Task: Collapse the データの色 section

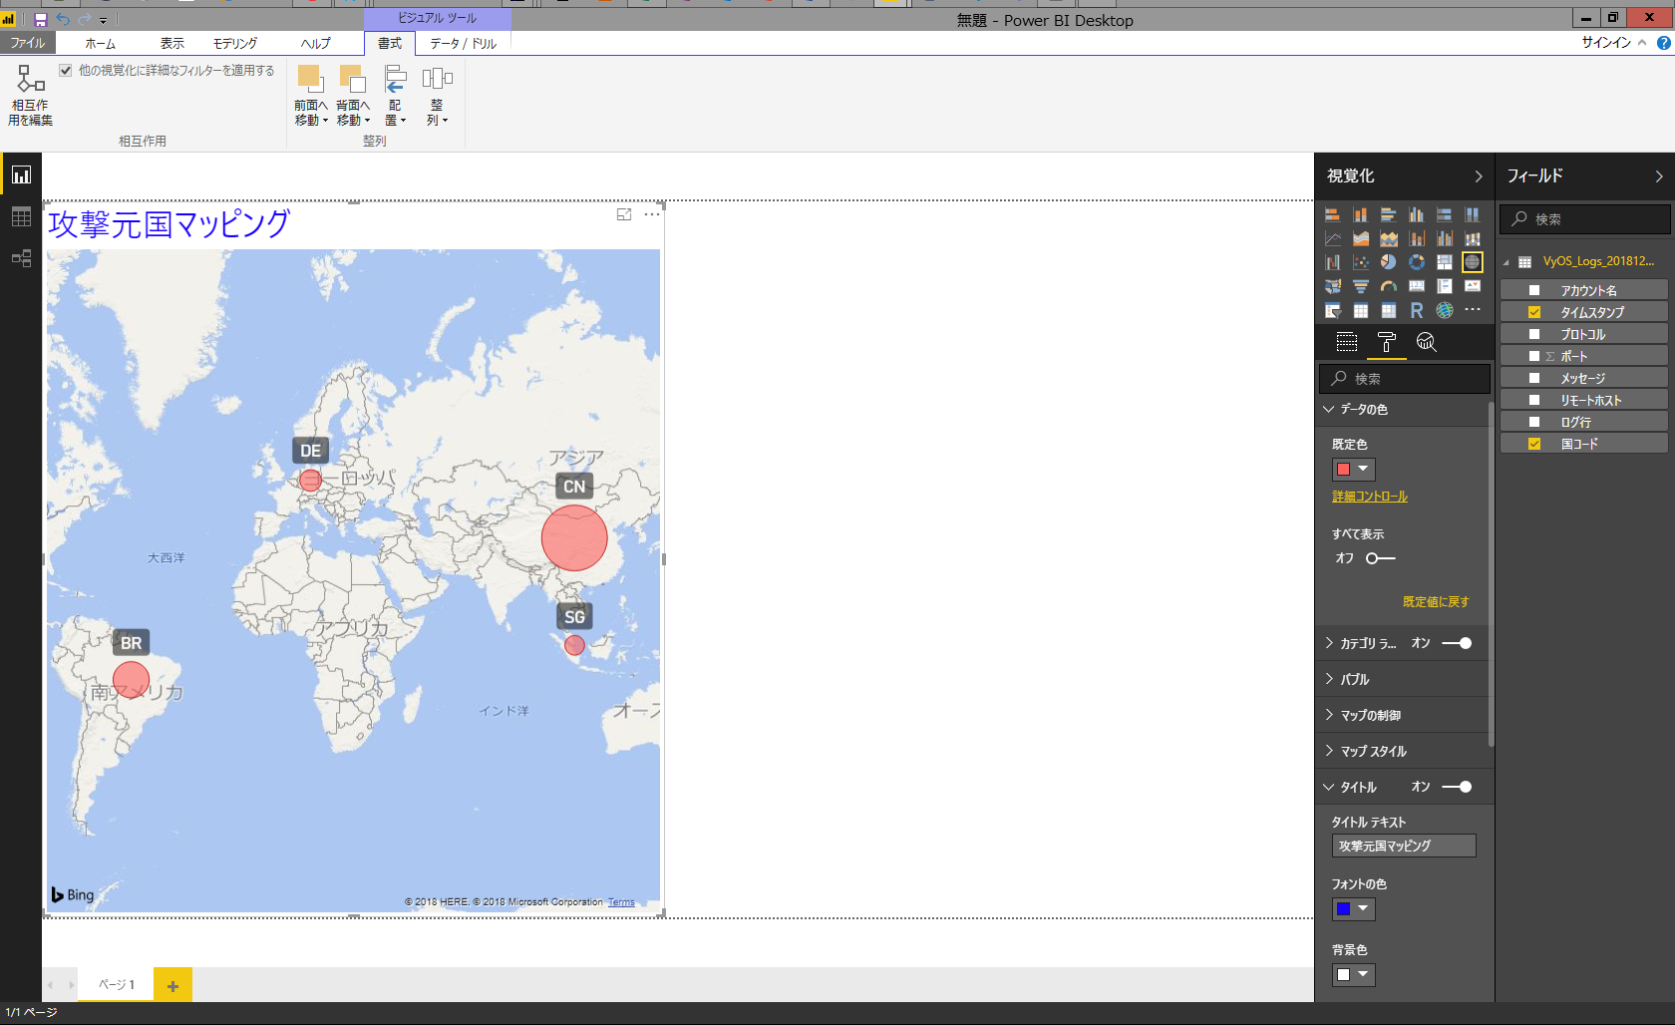Action: [x=1329, y=409]
